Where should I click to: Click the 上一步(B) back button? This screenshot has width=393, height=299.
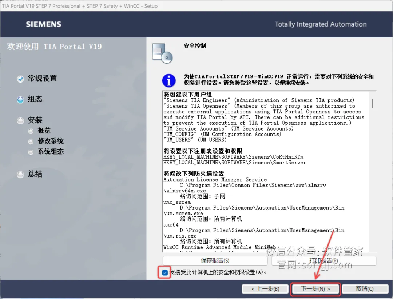pyautogui.click(x=265, y=289)
